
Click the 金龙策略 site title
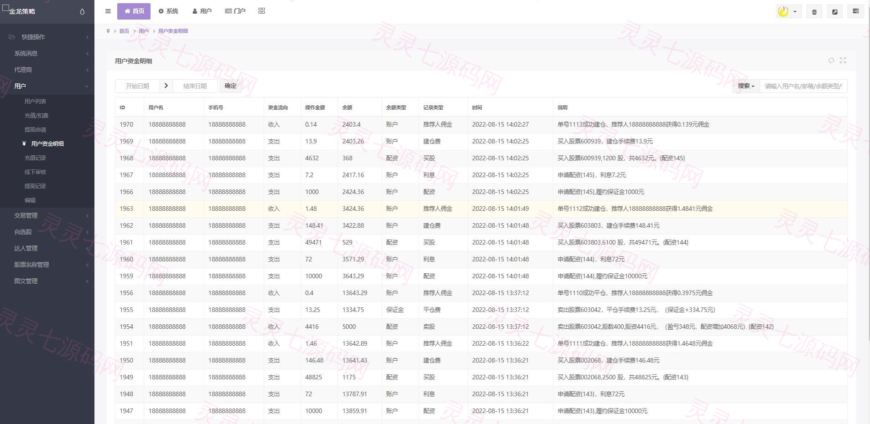[22, 11]
